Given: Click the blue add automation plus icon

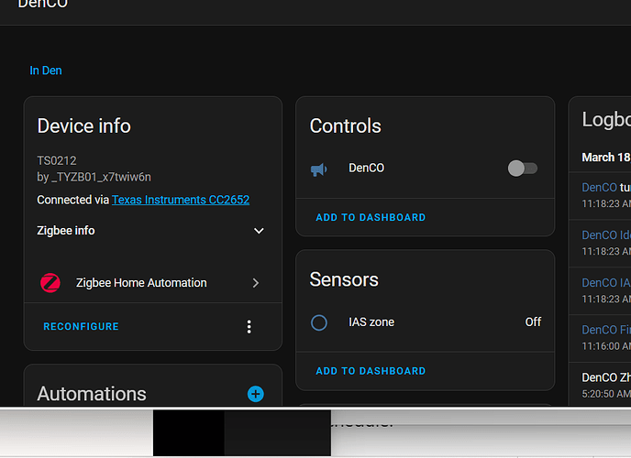Looking at the screenshot, I should click(255, 394).
